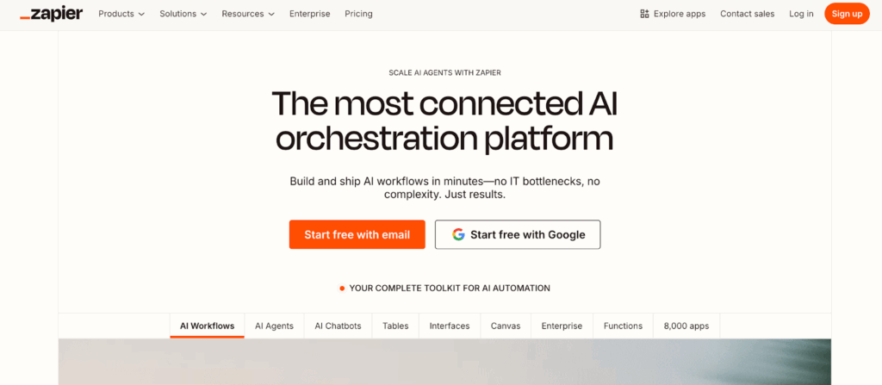The image size is (882, 385).
Task: Select the 8,000 apps tab
Action: [686, 326]
